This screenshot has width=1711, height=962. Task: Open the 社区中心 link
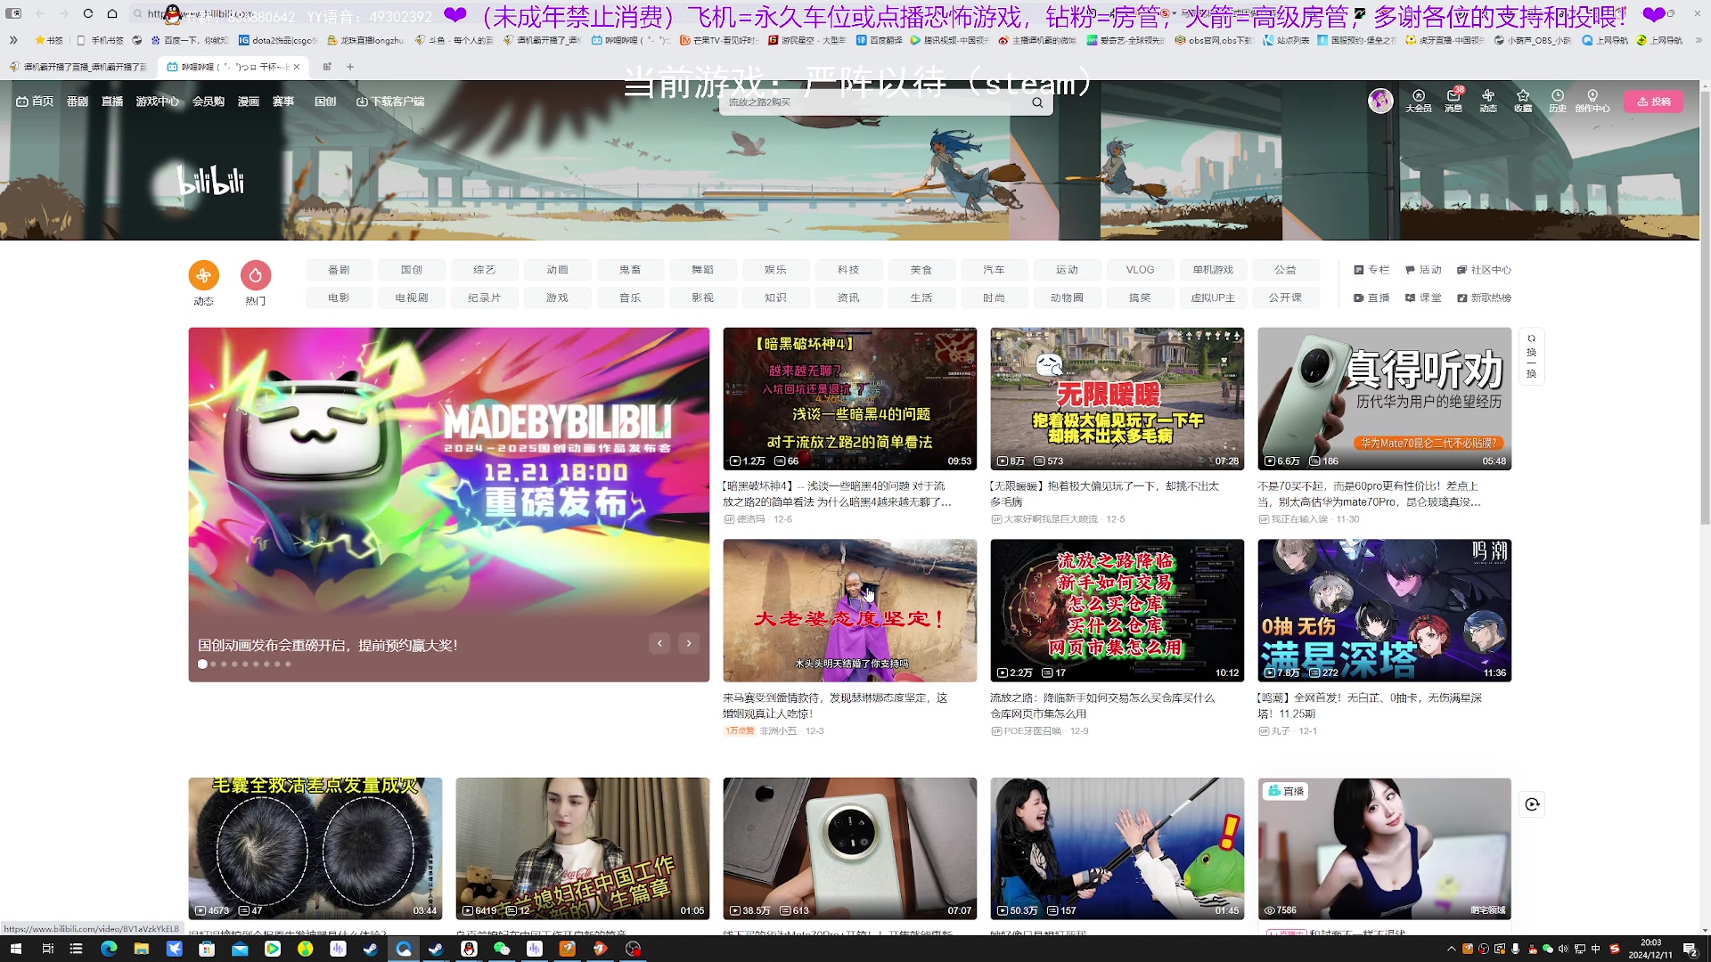(1484, 270)
